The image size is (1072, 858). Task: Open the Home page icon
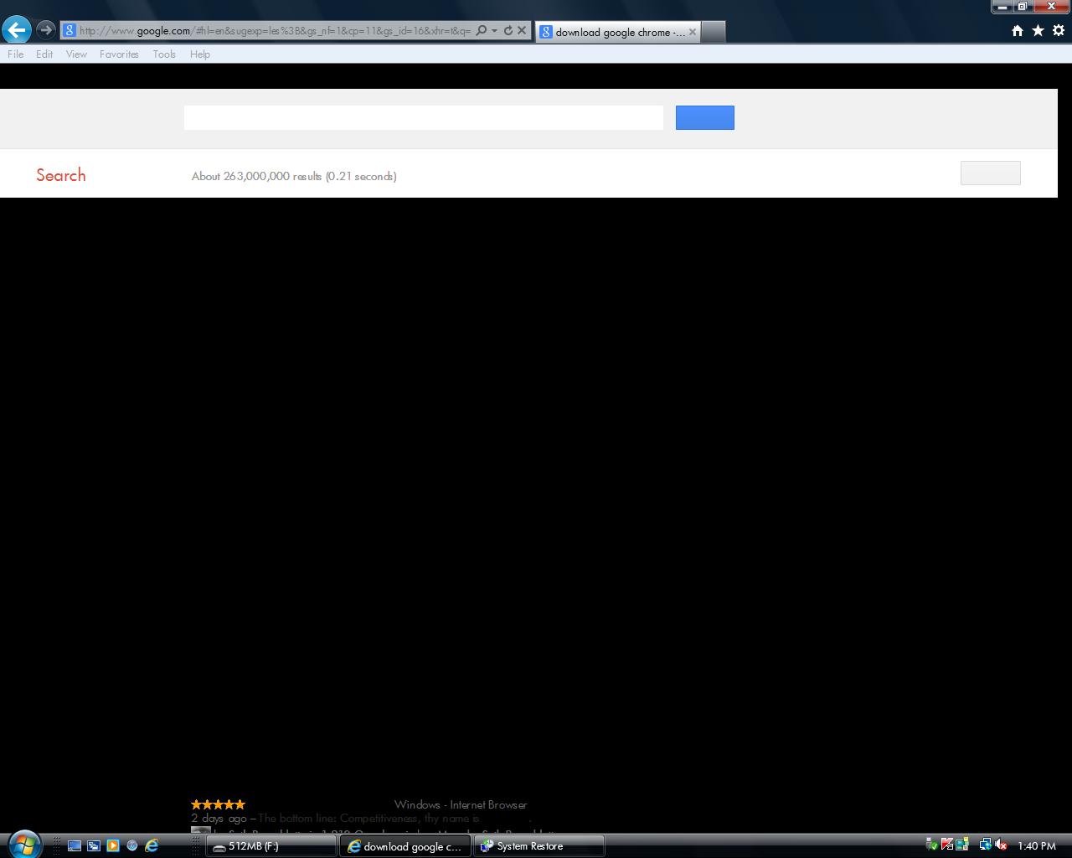coord(1018,31)
